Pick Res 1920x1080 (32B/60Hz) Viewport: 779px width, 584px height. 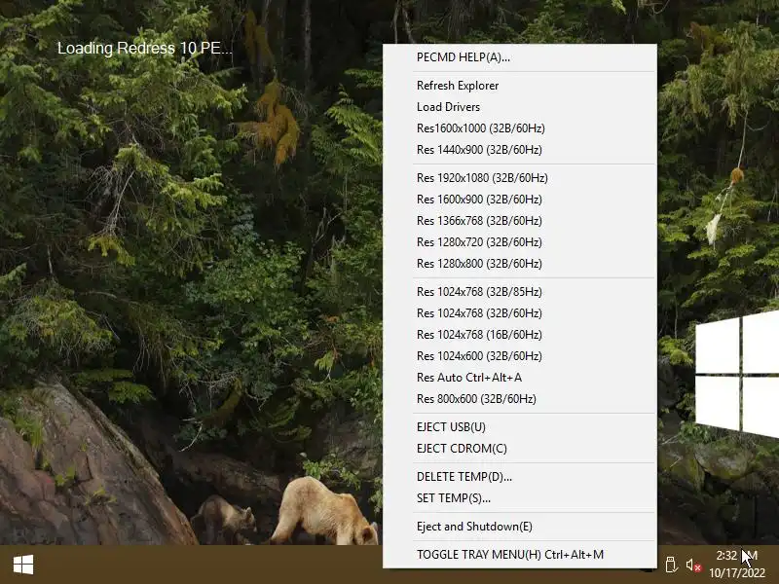click(x=520, y=178)
